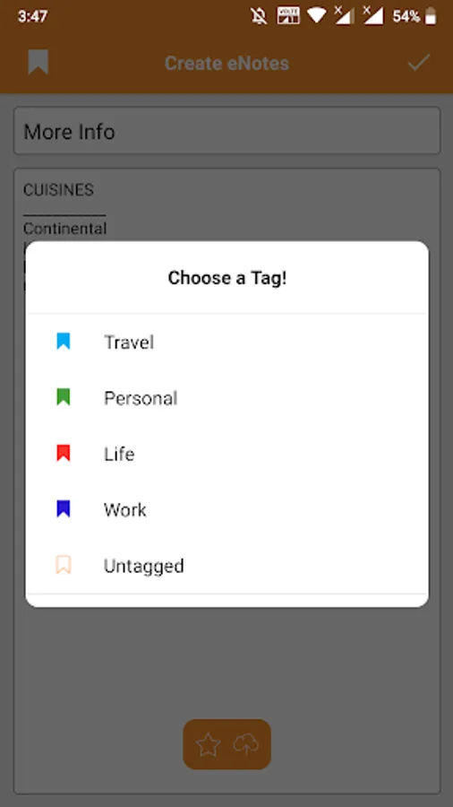
Task: Pick the Work tag
Action: [x=226, y=509]
